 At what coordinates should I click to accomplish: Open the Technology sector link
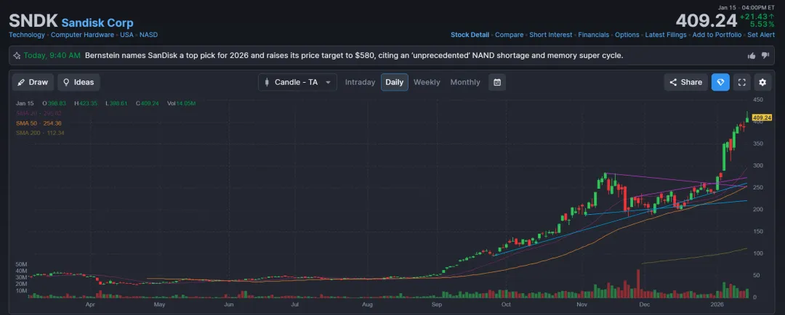pyautogui.click(x=27, y=35)
